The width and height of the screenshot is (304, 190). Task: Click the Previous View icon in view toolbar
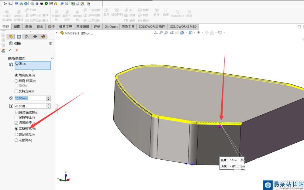coord(171,33)
